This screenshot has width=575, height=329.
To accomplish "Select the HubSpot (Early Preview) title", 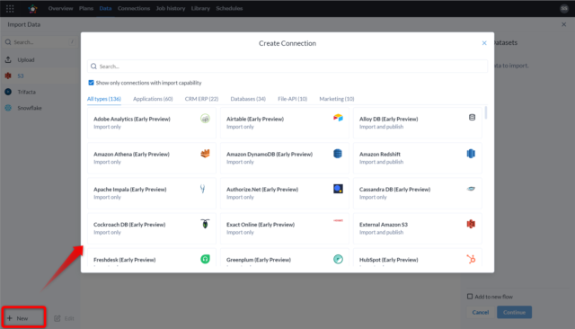I will (389, 260).
